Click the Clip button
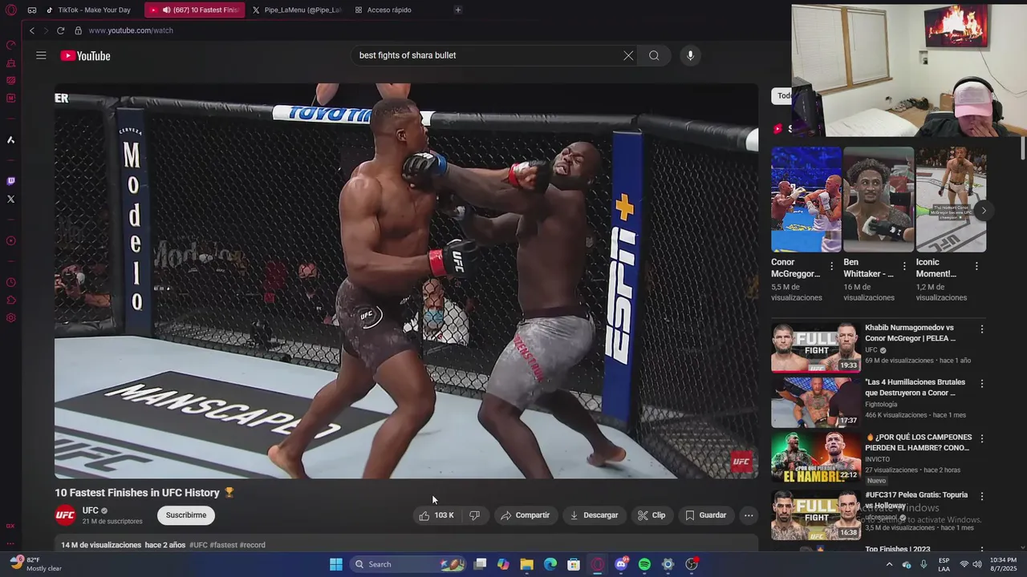The width and height of the screenshot is (1027, 577). (652, 515)
